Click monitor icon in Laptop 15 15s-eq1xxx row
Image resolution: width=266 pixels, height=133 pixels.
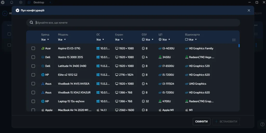[x=117, y=101]
